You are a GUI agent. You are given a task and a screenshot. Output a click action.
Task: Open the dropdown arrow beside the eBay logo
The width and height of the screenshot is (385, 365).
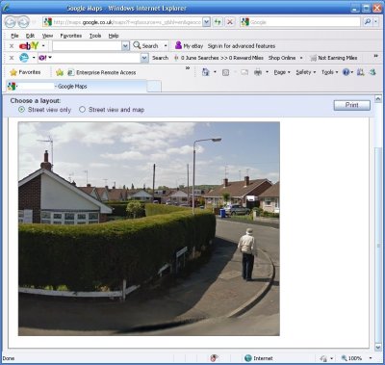click(43, 46)
